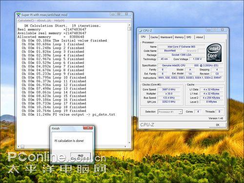
Task: Switch to the Memory tab in CPU-Z
Action: coord(179,37)
